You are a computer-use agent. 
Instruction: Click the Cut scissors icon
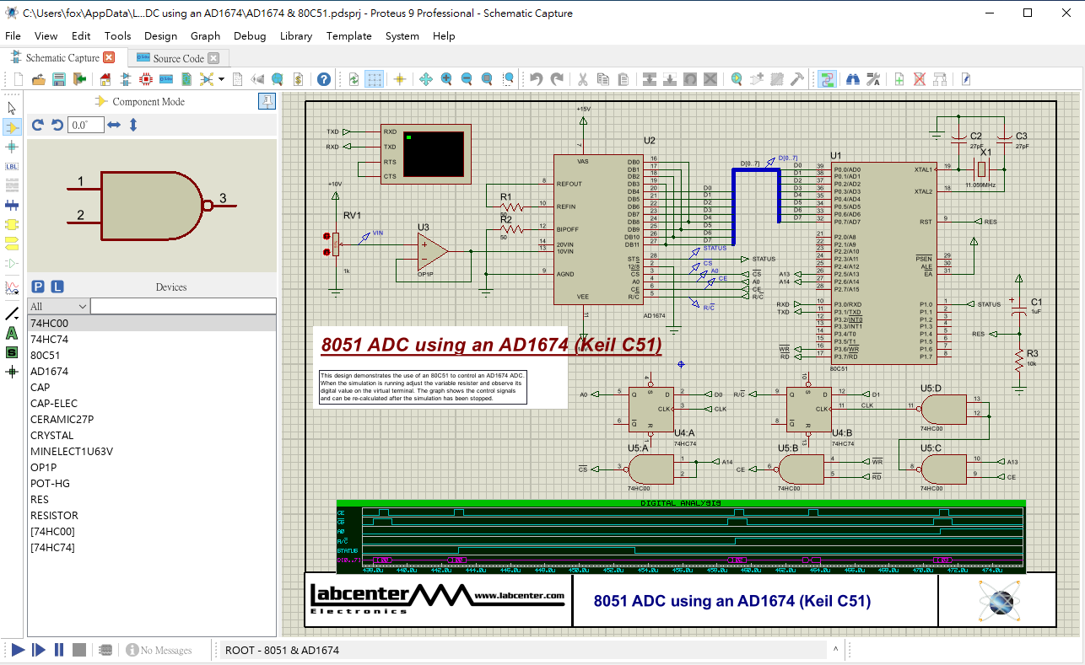pyautogui.click(x=582, y=79)
